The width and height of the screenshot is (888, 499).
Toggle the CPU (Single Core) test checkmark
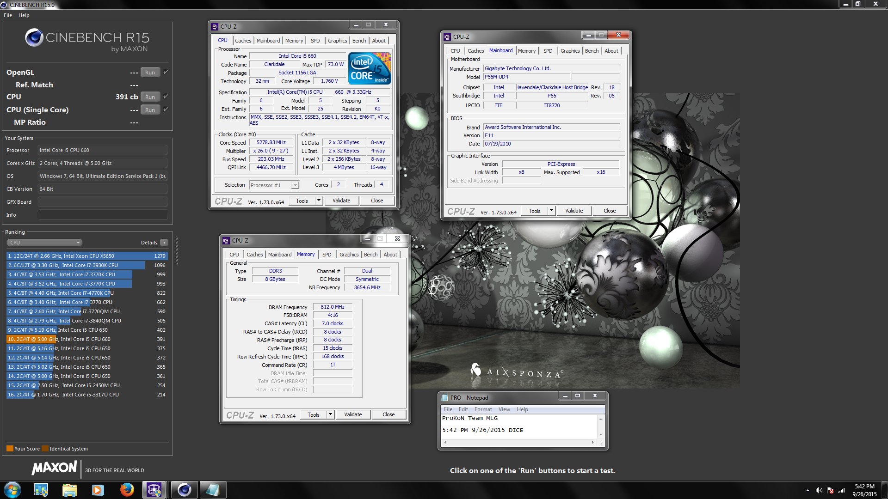tap(166, 110)
